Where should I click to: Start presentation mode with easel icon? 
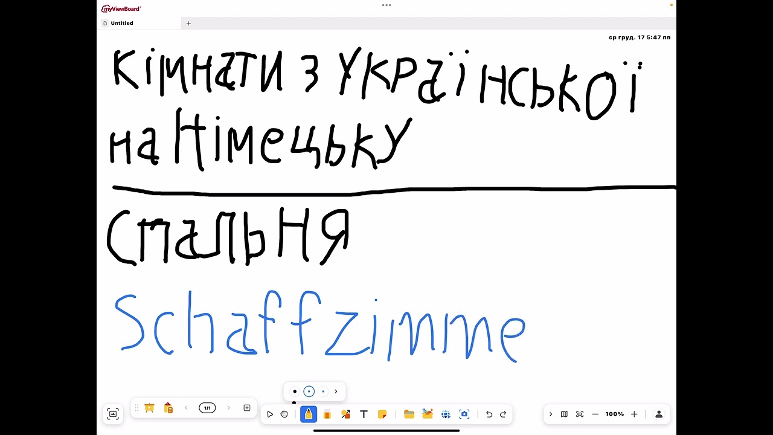click(x=150, y=408)
